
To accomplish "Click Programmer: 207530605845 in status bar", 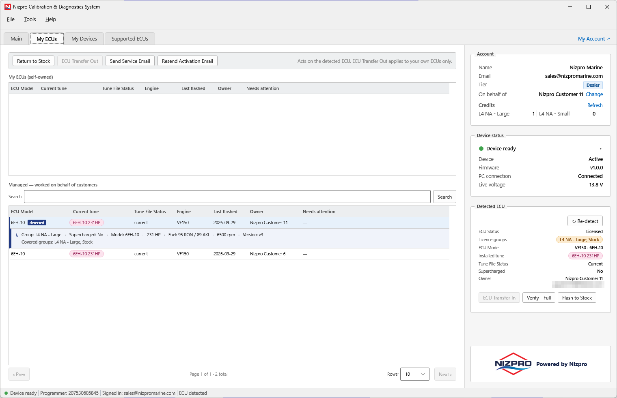I will (69, 393).
